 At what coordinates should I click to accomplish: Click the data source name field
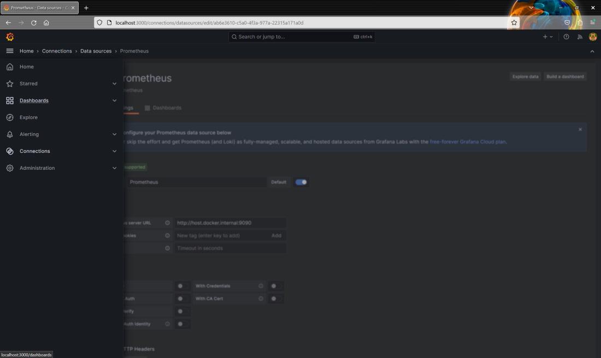tap(197, 182)
